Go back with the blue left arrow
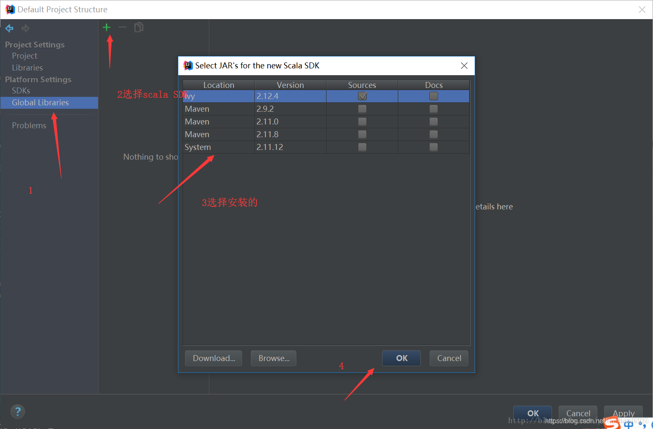The width and height of the screenshot is (653, 429). (x=9, y=28)
